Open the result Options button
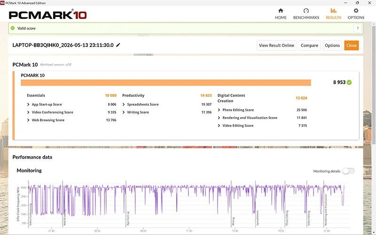Viewport: 376px width, 235px height. click(332, 45)
